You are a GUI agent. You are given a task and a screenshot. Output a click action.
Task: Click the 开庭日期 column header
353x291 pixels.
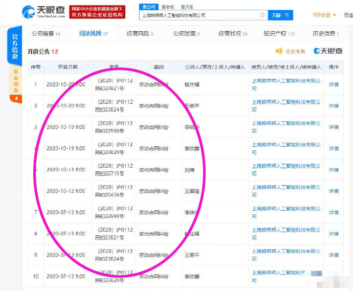pyautogui.click(x=68, y=67)
